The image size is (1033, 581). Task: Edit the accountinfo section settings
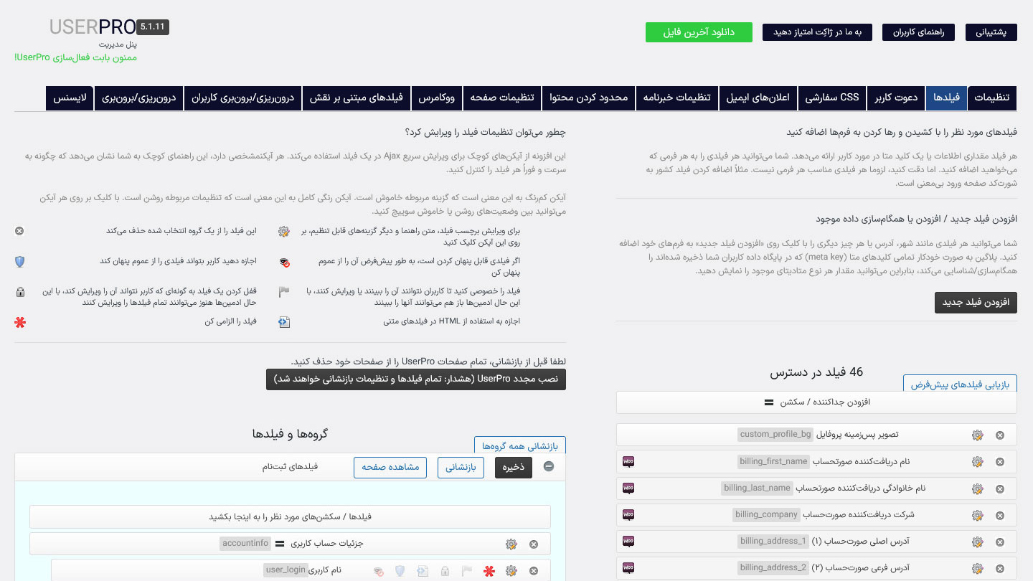click(x=511, y=544)
